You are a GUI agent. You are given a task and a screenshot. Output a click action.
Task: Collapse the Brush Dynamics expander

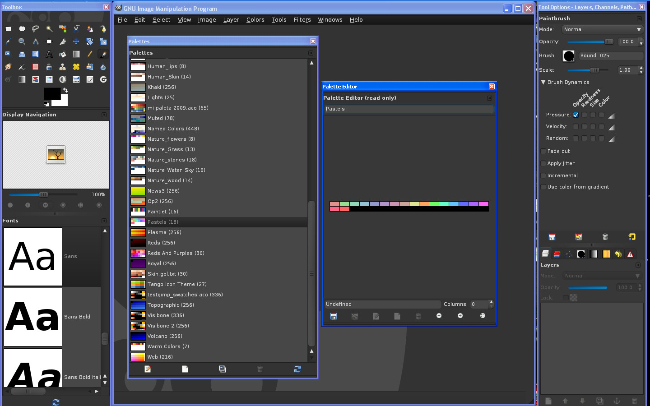coord(543,82)
